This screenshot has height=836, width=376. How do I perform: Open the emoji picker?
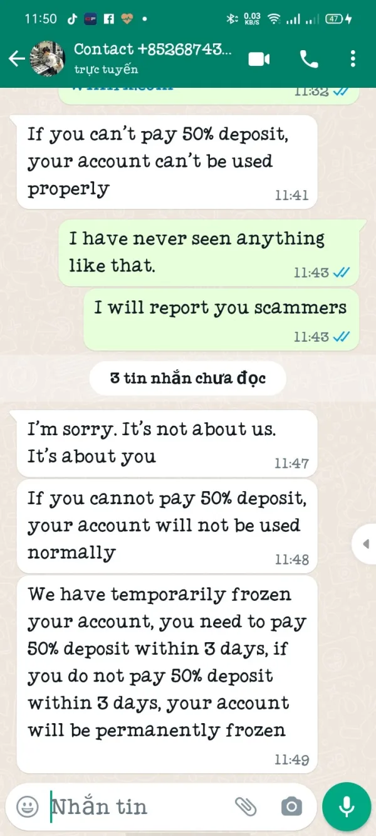coord(27,807)
